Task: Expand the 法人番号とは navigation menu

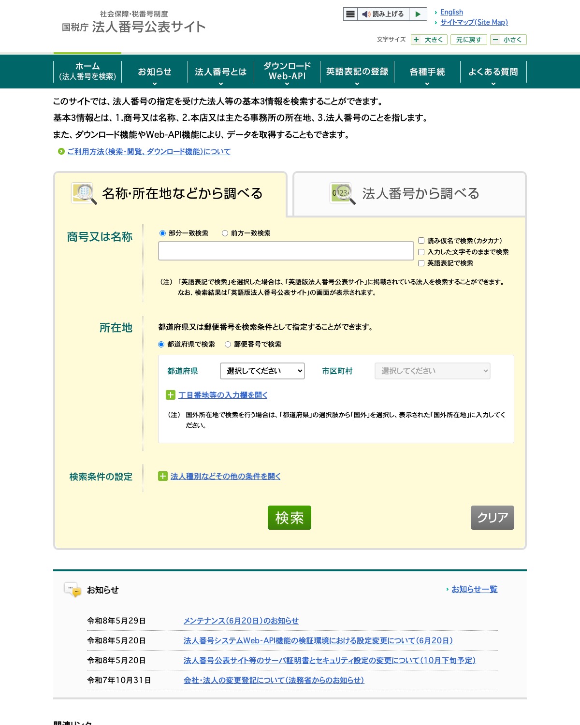Action: click(x=220, y=72)
